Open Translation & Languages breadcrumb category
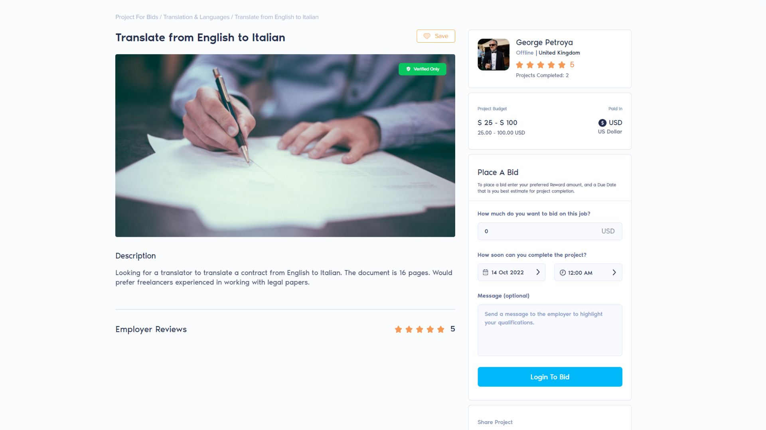 196,17
